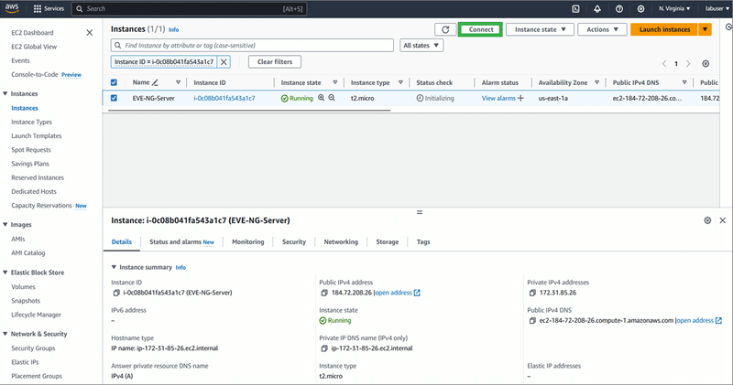The width and height of the screenshot is (733, 385).
Task: Toggle the select-all instances checkbox
Action: [114, 82]
